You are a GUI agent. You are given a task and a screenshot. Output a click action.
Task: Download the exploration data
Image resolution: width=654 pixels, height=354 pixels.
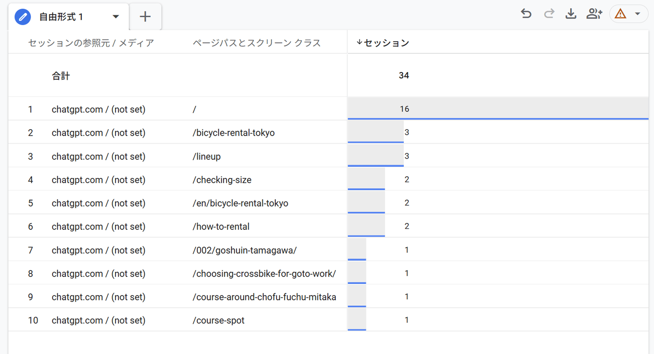[x=571, y=14]
